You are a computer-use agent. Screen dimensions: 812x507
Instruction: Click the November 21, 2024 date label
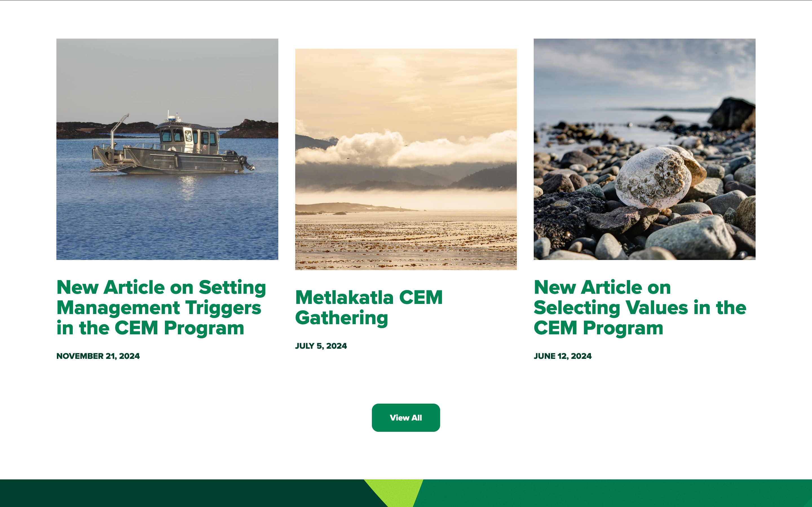coord(98,356)
